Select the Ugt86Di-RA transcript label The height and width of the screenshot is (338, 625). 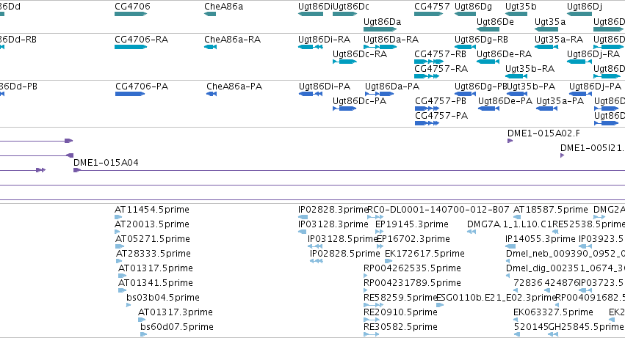point(324,40)
